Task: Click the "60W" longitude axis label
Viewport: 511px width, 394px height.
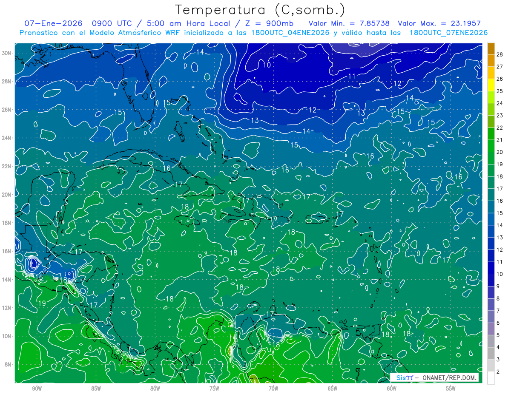Action: pyautogui.click(x=392, y=388)
